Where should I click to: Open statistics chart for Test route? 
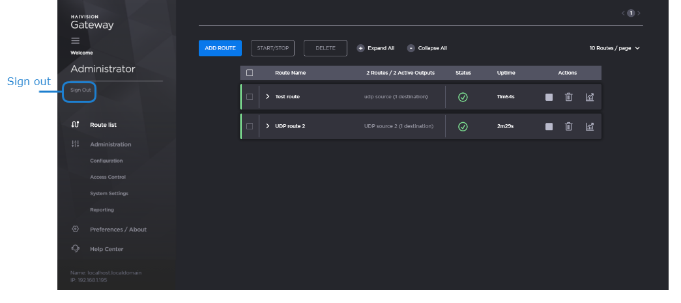[589, 97]
